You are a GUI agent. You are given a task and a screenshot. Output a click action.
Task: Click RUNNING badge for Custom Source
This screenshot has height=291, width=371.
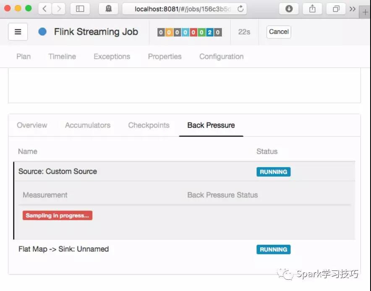click(x=274, y=172)
